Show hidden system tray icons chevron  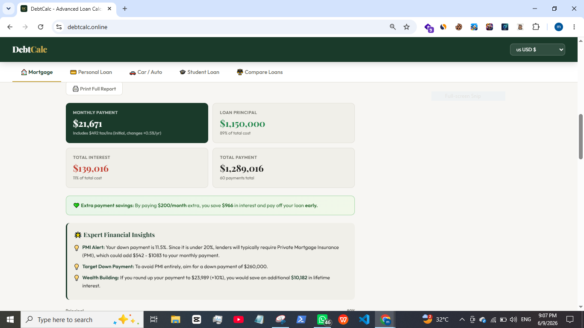point(462,319)
